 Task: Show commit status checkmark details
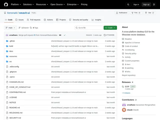pyautogui.click(x=64, y=35)
